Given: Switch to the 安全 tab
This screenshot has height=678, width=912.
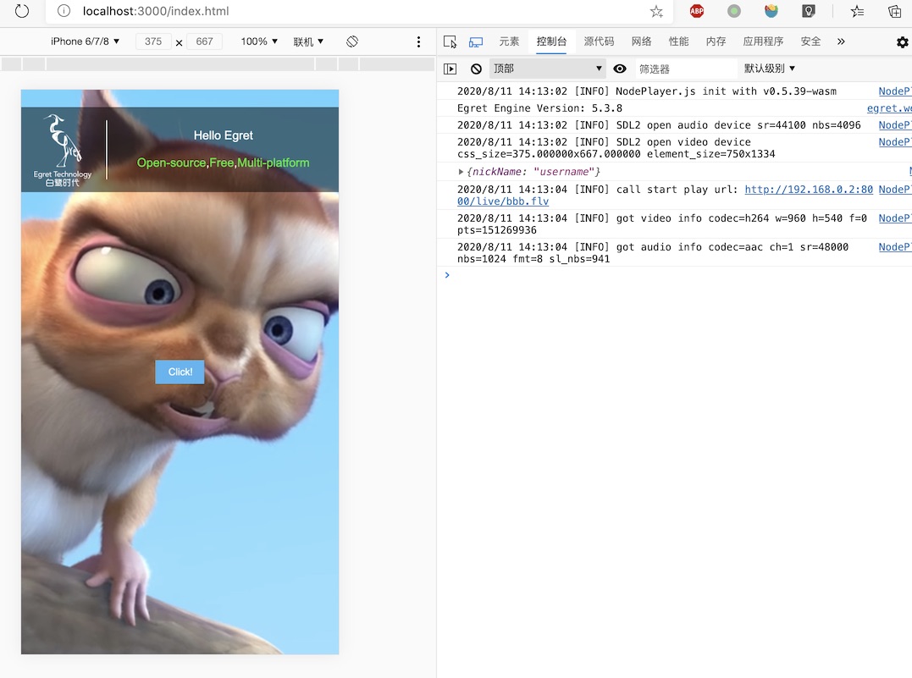Looking at the screenshot, I should (x=810, y=41).
